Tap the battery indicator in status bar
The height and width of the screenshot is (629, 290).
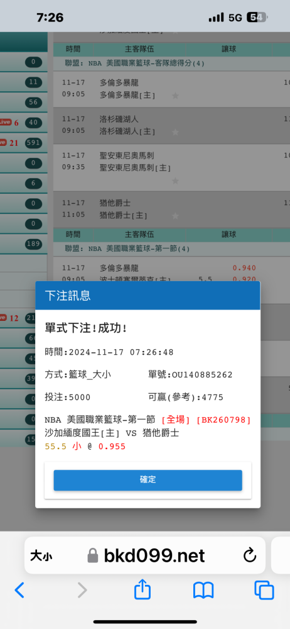coord(257,17)
